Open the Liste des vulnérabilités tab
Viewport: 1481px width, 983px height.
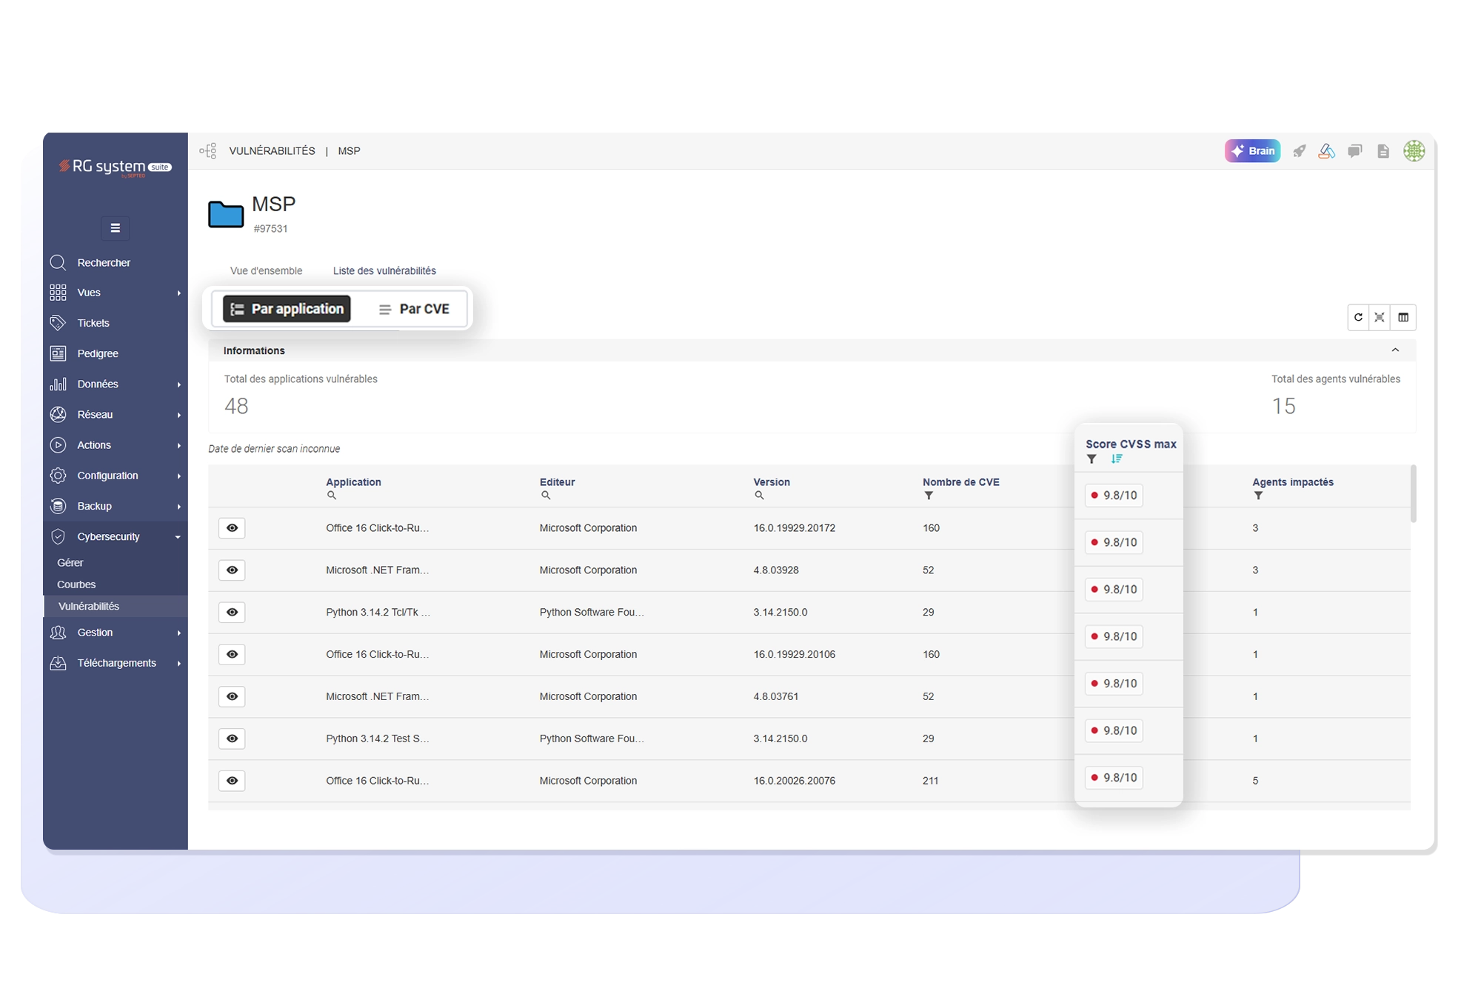click(384, 270)
